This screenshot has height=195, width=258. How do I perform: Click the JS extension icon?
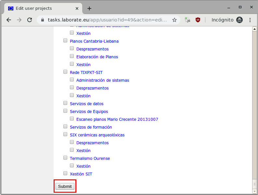tap(187, 20)
